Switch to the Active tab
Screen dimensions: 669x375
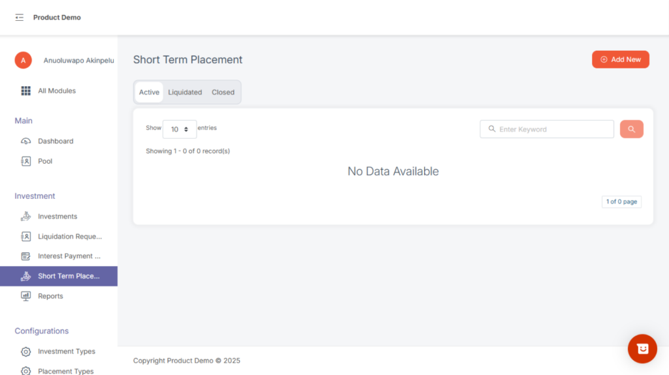point(149,92)
